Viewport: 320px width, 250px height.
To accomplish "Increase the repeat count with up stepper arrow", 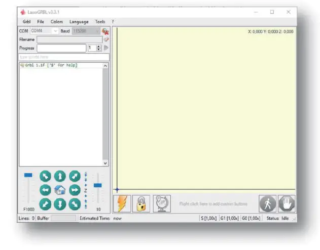I will [x=99, y=47].
